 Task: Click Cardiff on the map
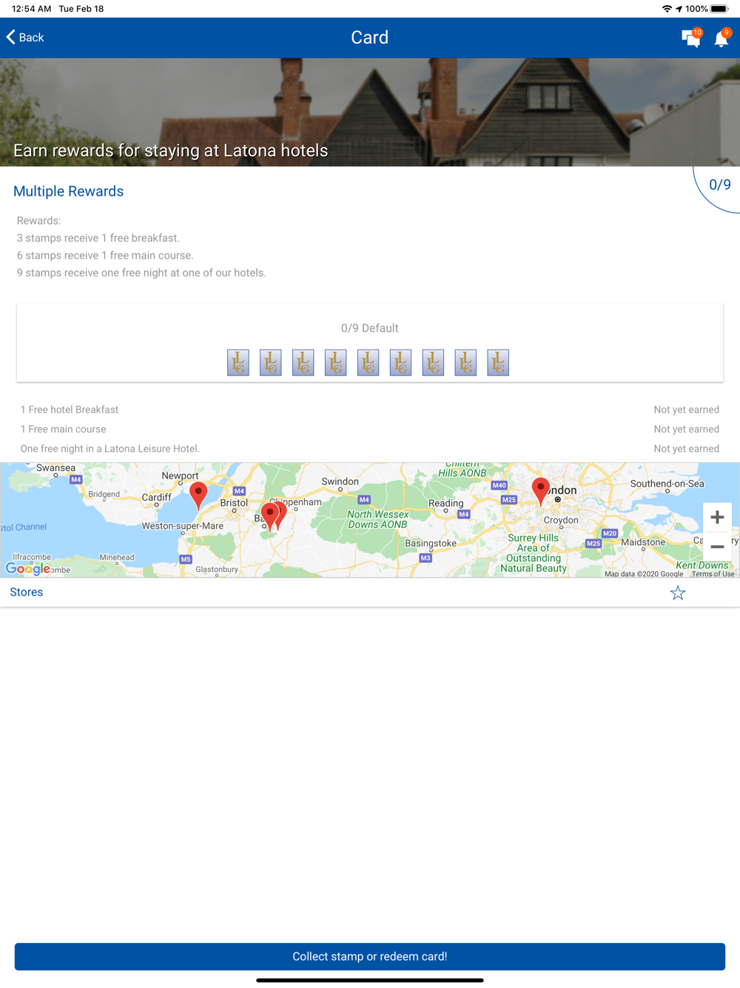(157, 497)
